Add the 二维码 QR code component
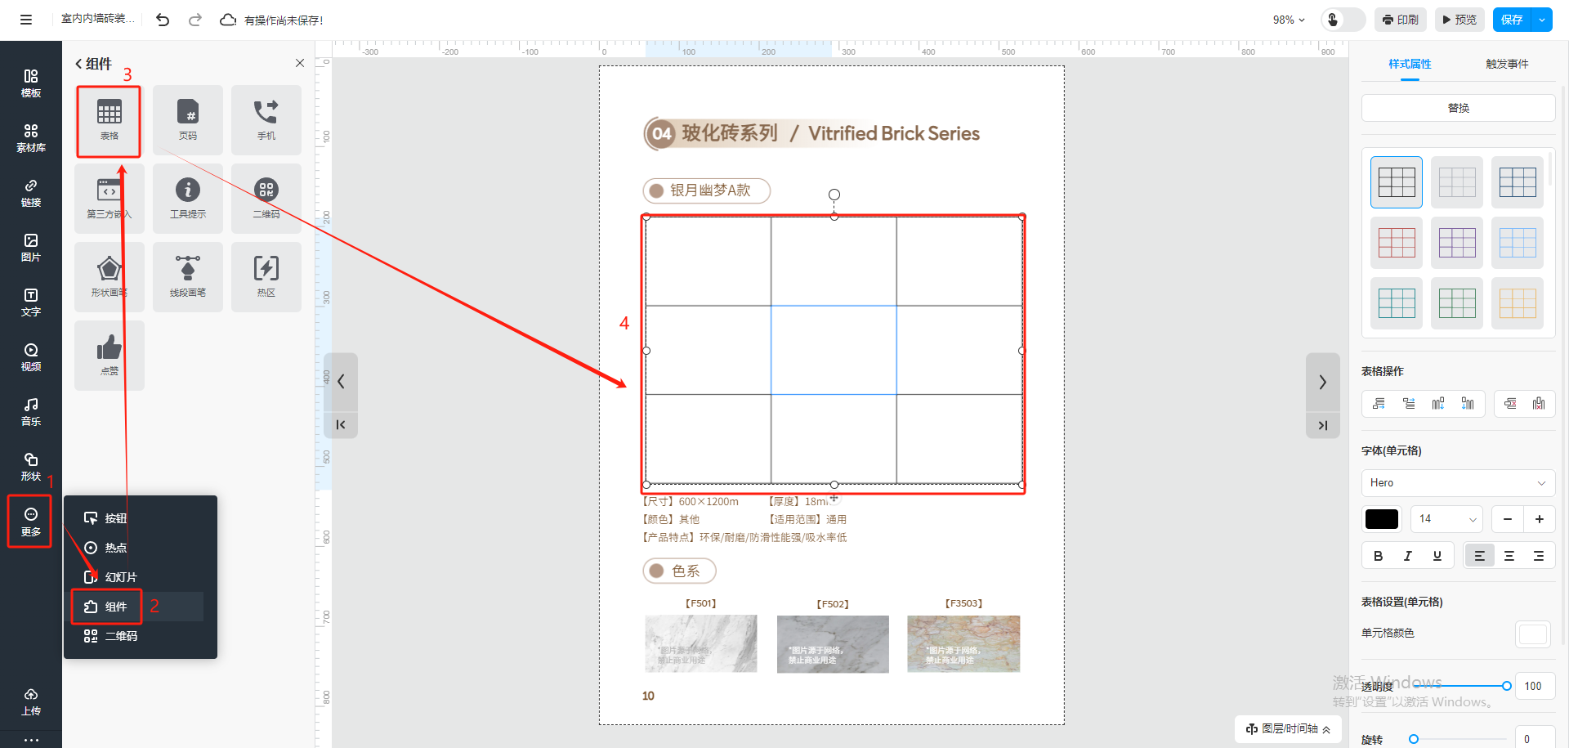Screen dimensions: 1569x748 pos(266,198)
